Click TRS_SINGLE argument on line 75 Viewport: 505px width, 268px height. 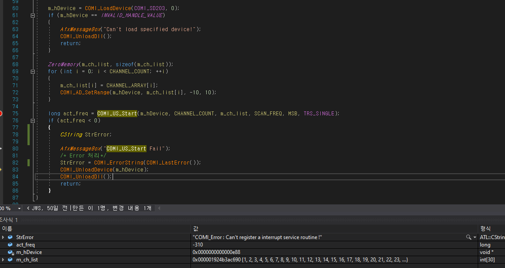pos(319,113)
